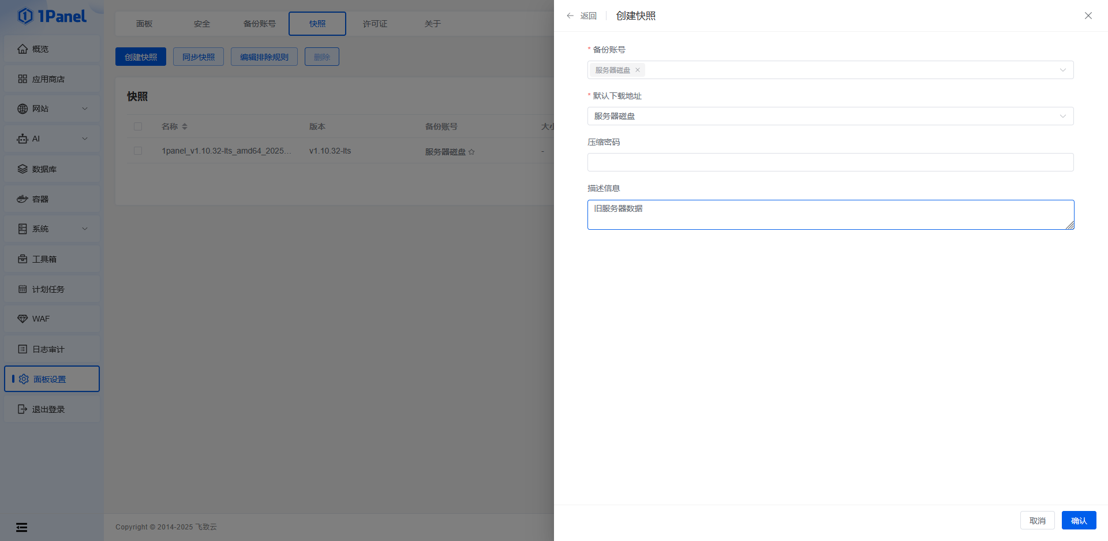Switch to the 备份账号 tab

tap(260, 24)
